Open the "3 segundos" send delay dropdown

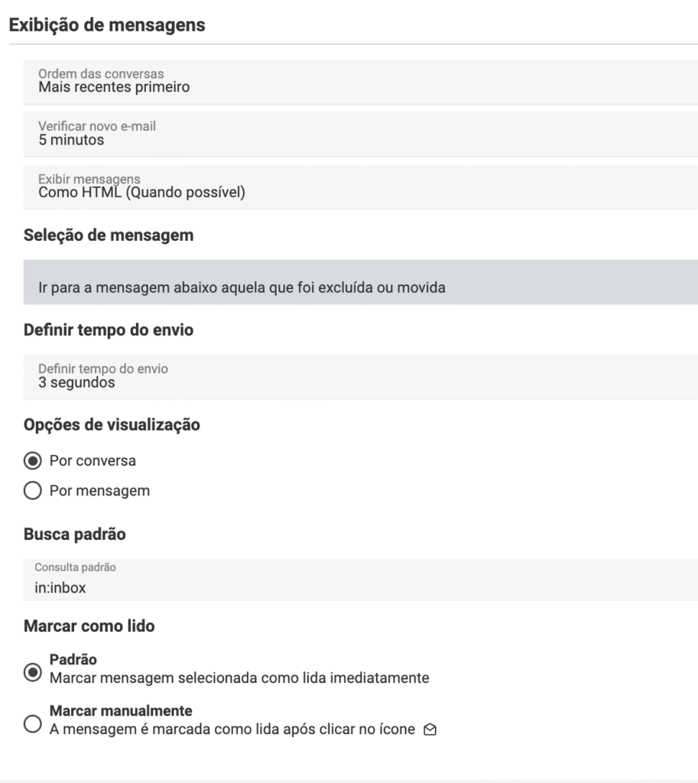click(360, 376)
